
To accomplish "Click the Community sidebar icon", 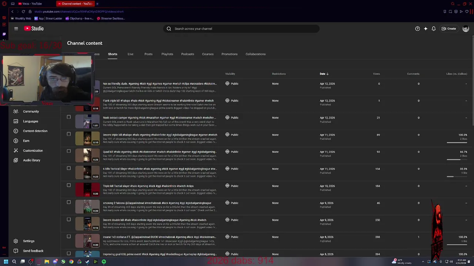I will [16, 111].
